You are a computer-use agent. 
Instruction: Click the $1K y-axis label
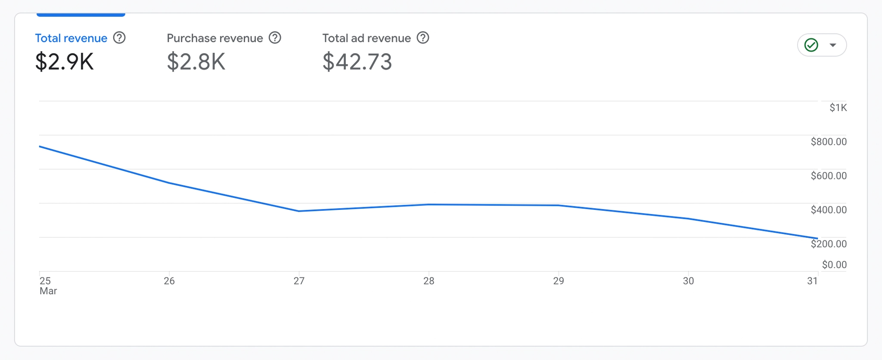coord(838,108)
